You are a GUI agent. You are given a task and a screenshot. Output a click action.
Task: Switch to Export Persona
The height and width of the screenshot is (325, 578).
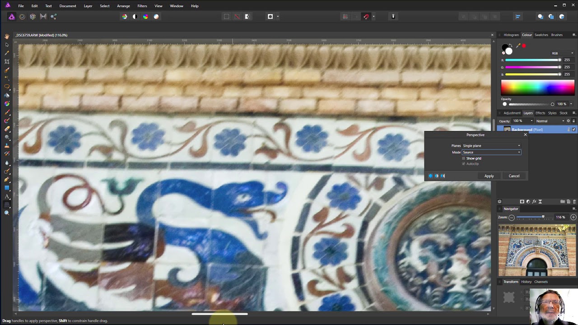point(53,17)
